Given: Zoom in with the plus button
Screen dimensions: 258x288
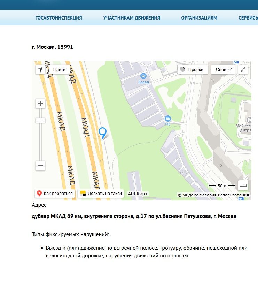Looking at the screenshot, I should click(40, 104).
